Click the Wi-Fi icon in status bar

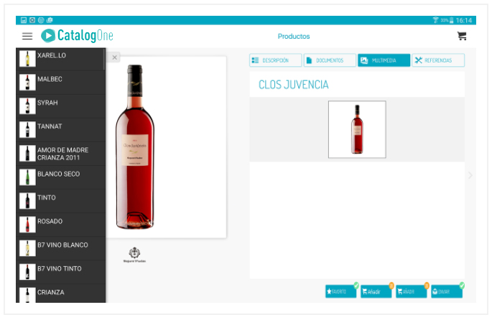click(x=435, y=20)
